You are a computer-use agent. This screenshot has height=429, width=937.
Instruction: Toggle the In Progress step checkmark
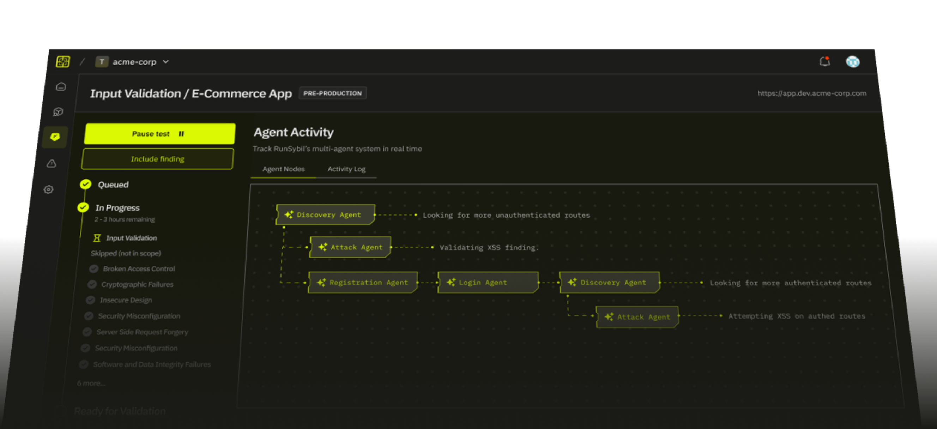pos(83,207)
